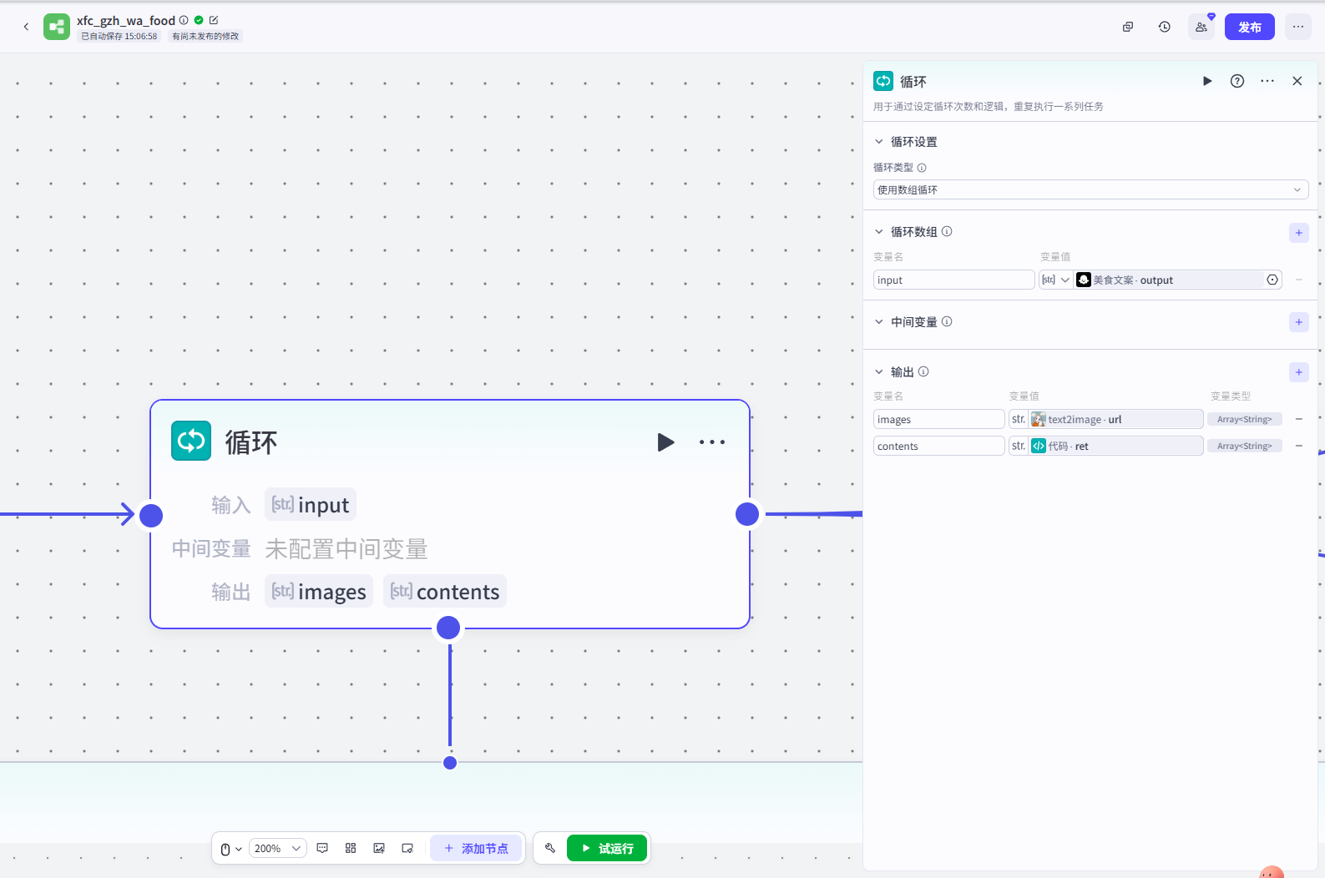Click the node's bottom loop-body port
This screenshot has width=1325, height=878.
pos(448,628)
